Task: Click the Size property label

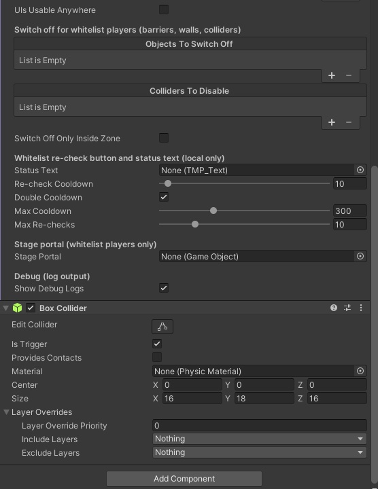Action: pyautogui.click(x=20, y=398)
